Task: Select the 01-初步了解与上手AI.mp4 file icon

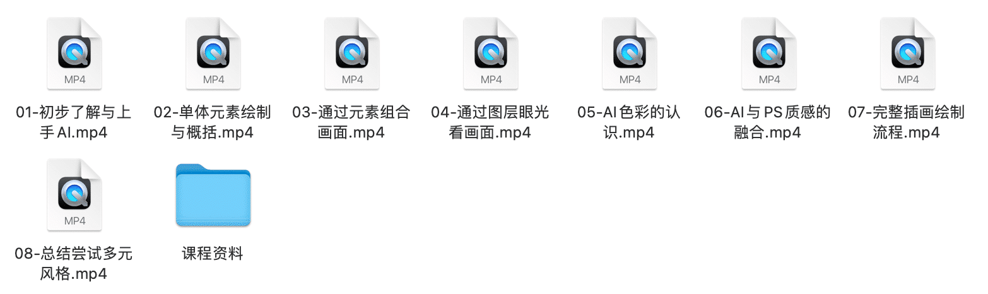Action: coord(74,54)
